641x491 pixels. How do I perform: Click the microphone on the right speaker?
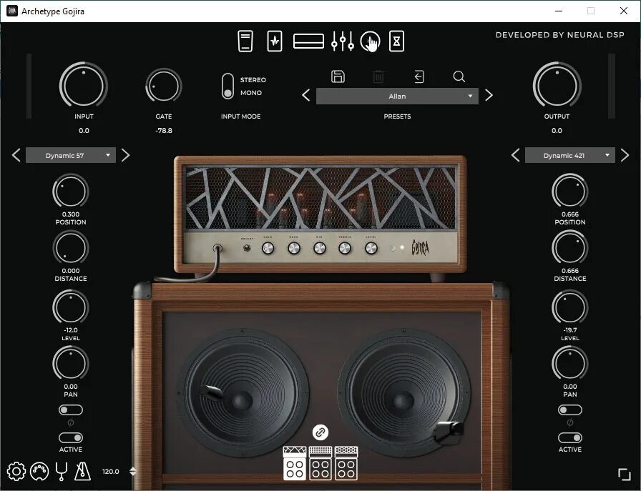click(448, 432)
